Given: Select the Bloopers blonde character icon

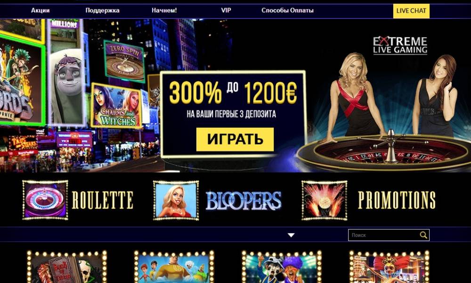Looking at the screenshot, I should pyautogui.click(x=176, y=200).
